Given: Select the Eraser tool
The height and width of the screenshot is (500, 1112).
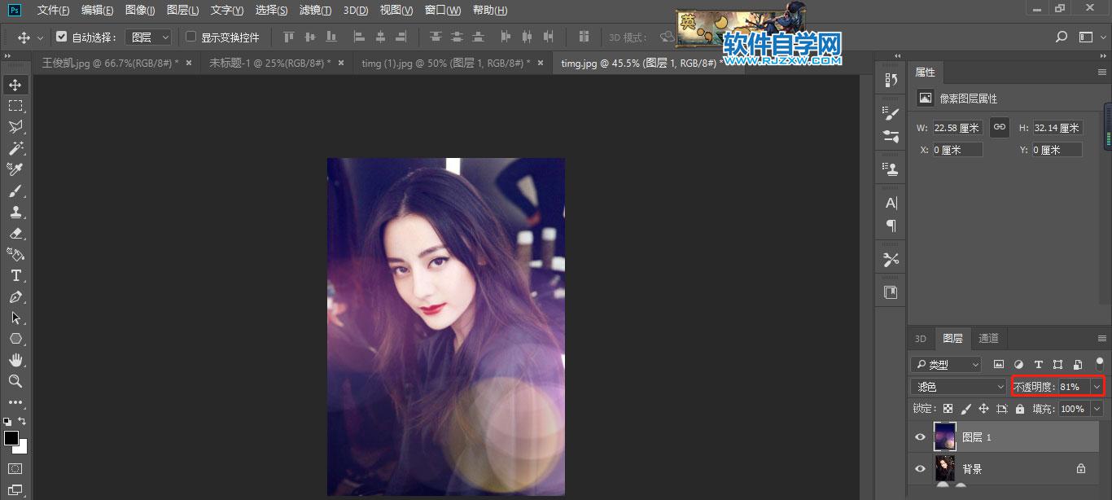Looking at the screenshot, I should (x=15, y=233).
